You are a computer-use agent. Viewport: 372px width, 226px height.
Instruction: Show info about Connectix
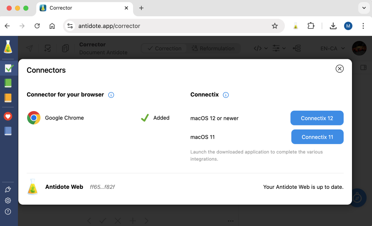226,95
